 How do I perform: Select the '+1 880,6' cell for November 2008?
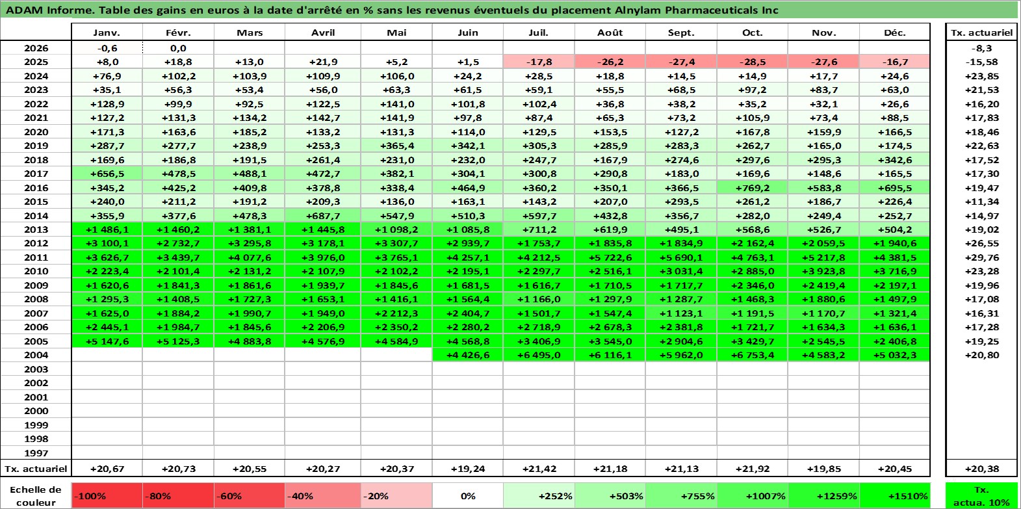(x=823, y=299)
